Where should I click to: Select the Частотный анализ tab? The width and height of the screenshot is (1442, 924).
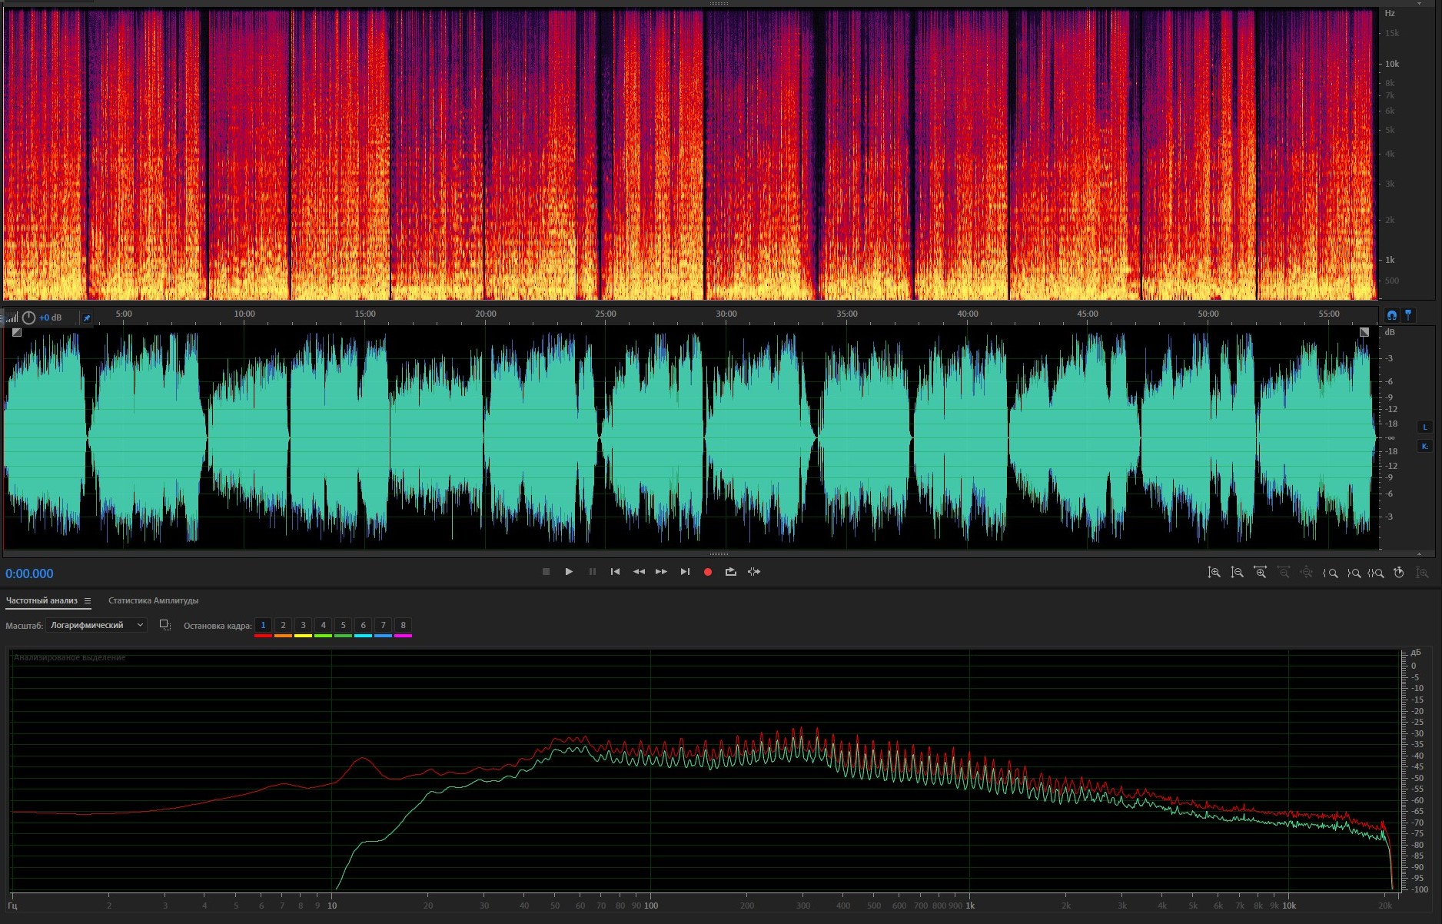(x=42, y=601)
